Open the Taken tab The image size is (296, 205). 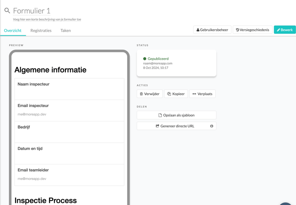click(65, 30)
